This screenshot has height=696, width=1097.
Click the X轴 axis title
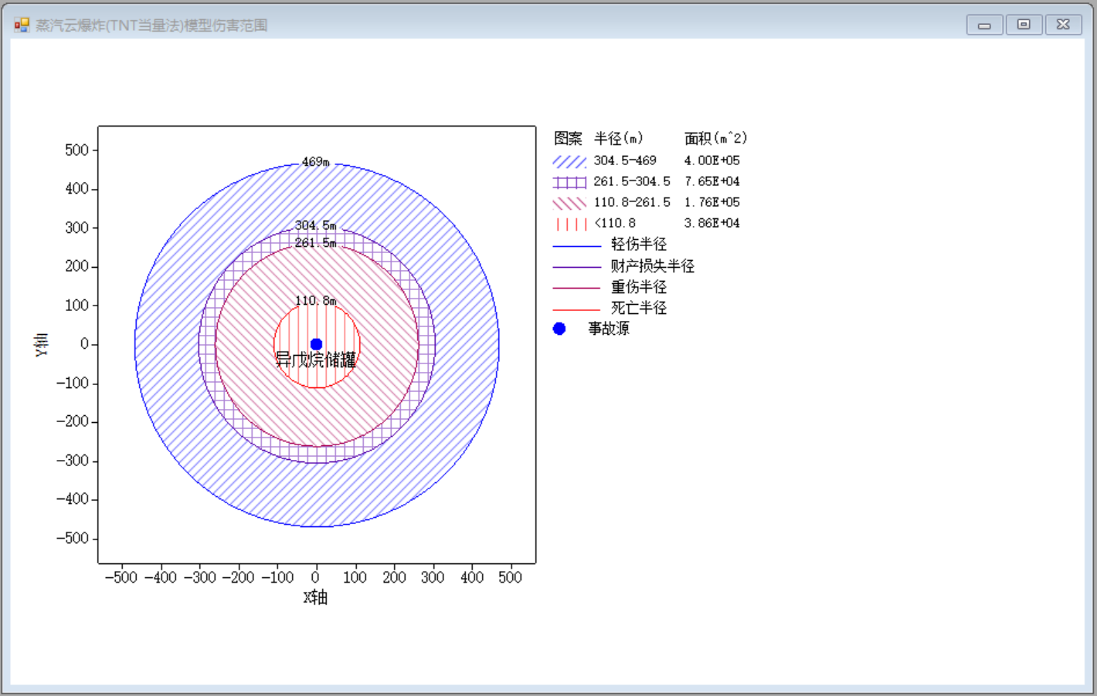(315, 597)
